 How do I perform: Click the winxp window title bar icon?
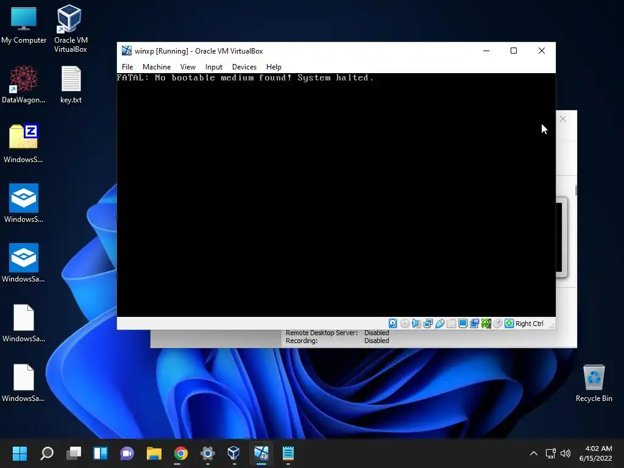tap(127, 51)
